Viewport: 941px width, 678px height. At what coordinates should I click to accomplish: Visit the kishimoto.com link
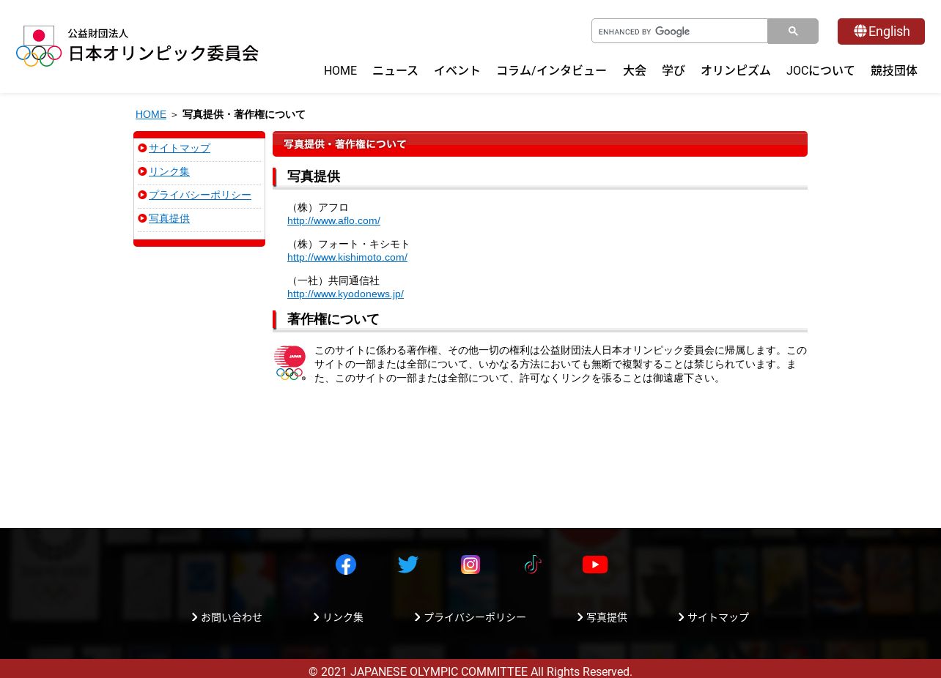click(347, 257)
